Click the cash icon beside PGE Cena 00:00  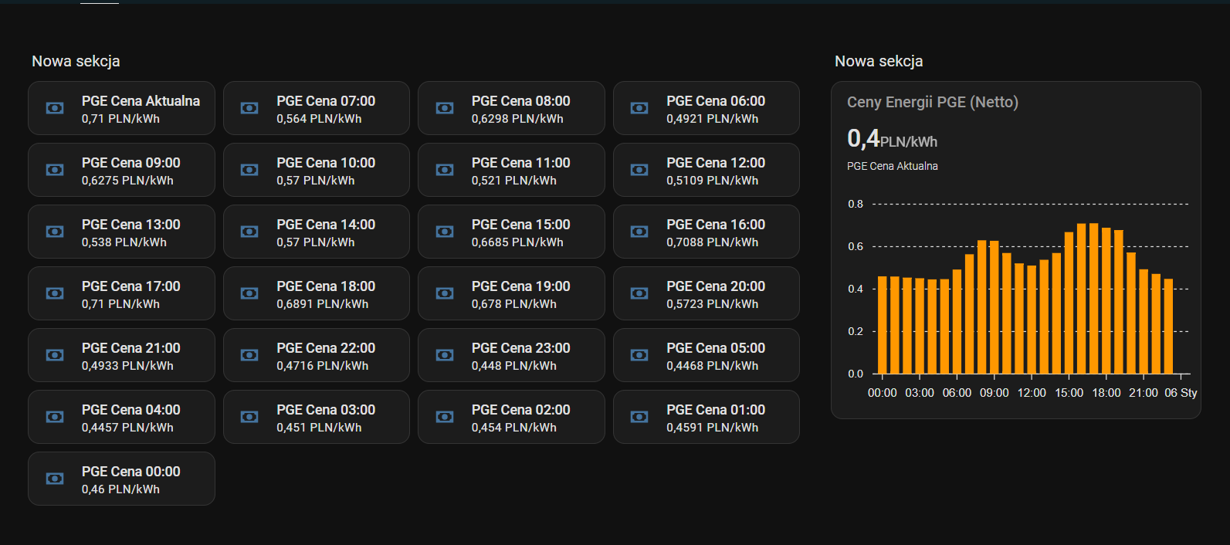(x=55, y=479)
